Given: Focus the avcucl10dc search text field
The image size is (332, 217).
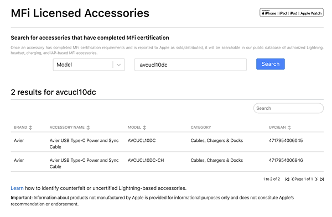Looking at the screenshot, I should [190, 65].
